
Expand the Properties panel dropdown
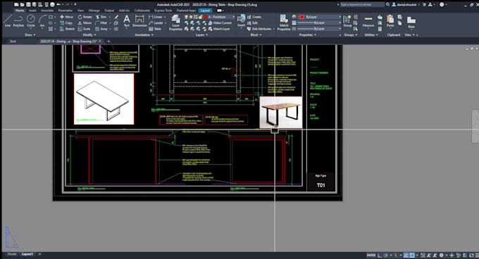pos(308,34)
